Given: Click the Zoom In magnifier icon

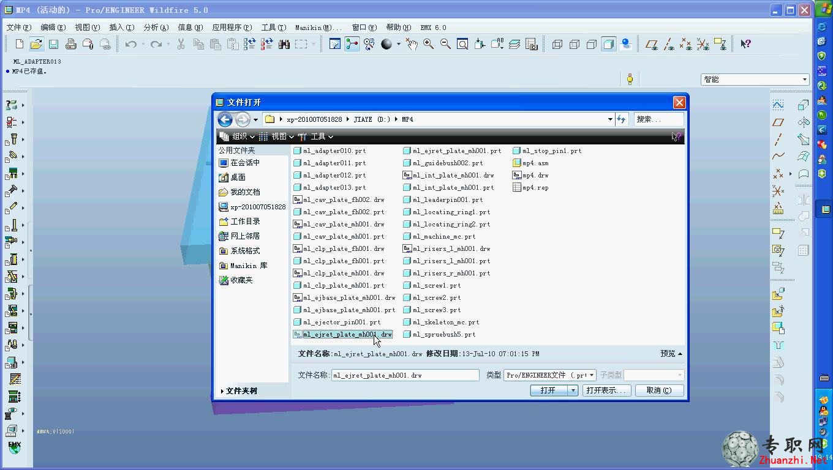Looking at the screenshot, I should tap(428, 44).
